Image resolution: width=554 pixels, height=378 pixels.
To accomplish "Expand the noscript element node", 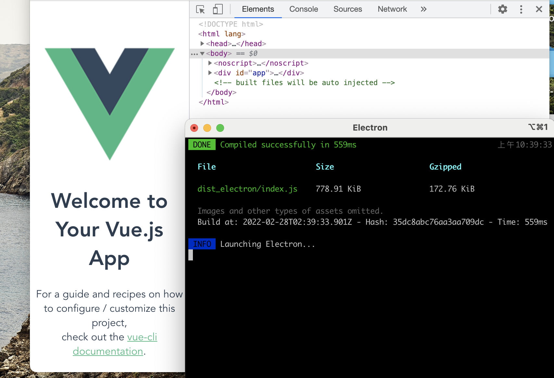I will click(x=210, y=63).
